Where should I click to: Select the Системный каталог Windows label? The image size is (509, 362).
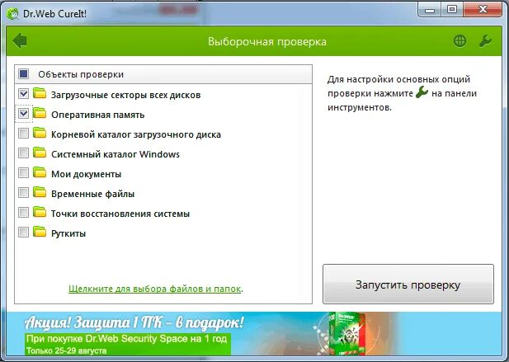coord(115,154)
